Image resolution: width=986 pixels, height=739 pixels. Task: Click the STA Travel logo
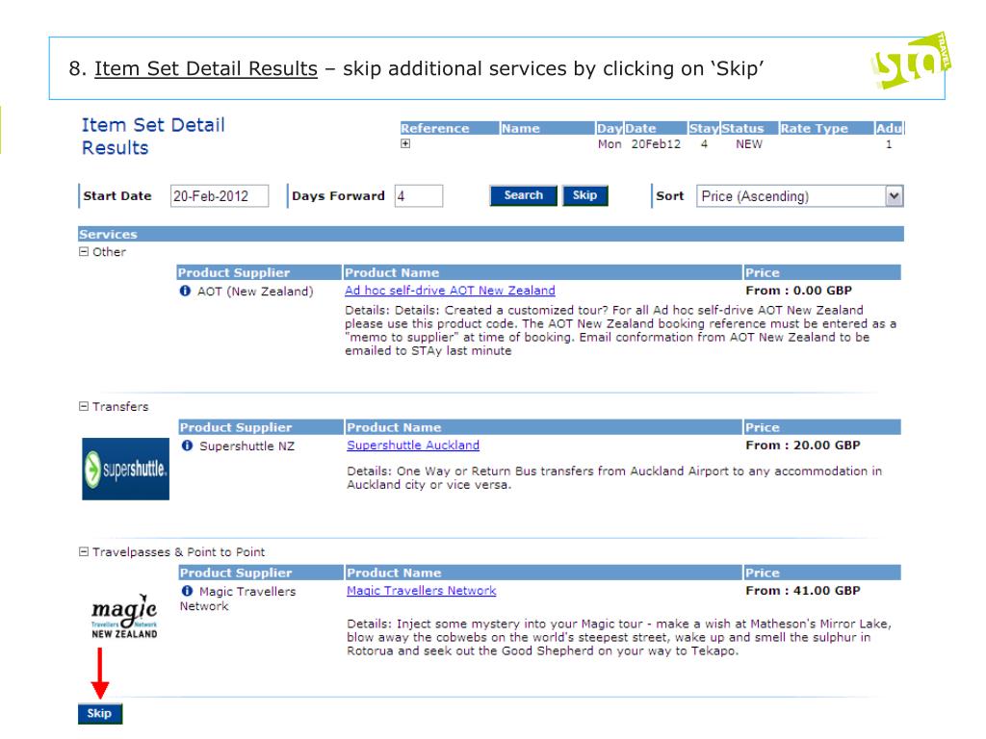pos(911,61)
